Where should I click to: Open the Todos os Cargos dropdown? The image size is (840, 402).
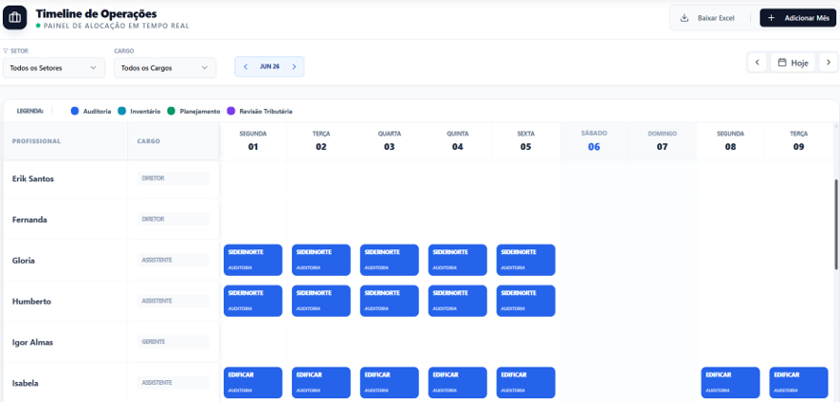165,68
